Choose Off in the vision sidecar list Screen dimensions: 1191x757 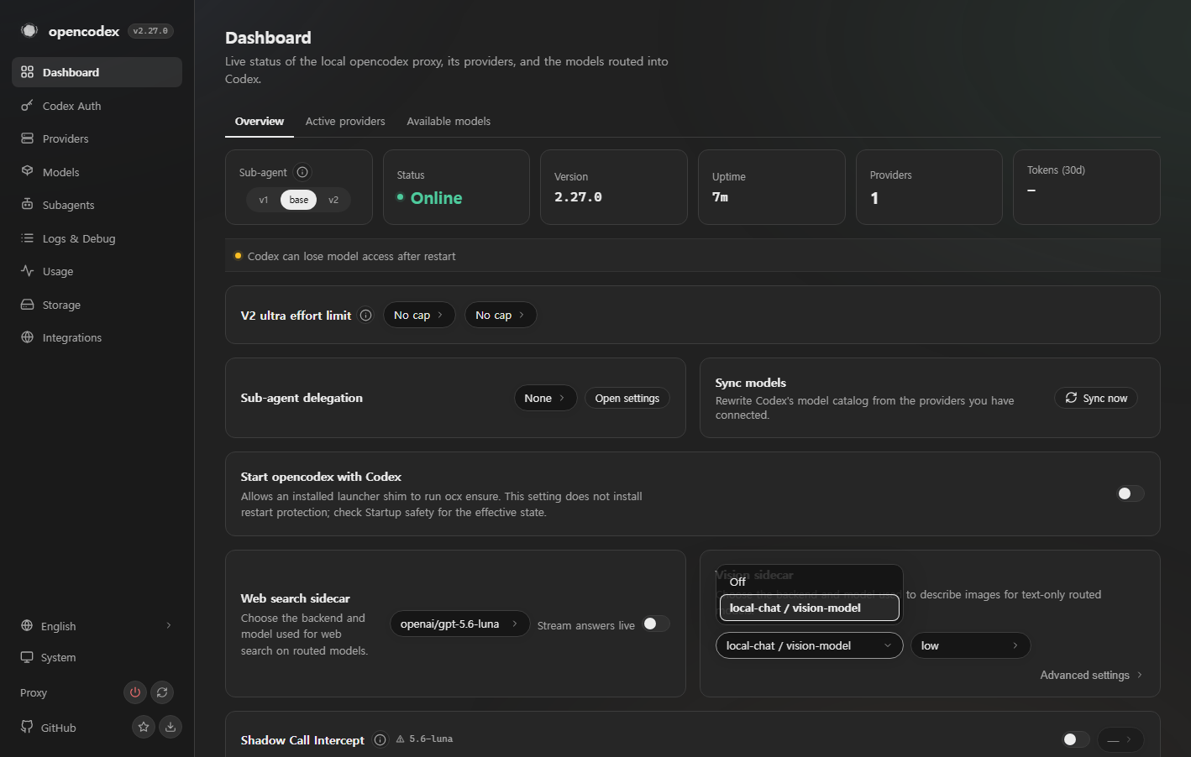tap(810, 582)
